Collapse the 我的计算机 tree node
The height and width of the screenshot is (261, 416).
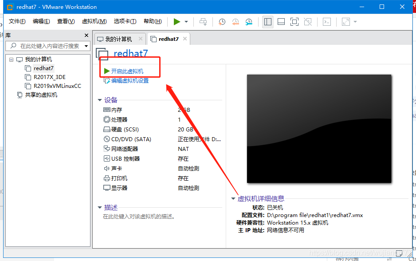point(11,59)
